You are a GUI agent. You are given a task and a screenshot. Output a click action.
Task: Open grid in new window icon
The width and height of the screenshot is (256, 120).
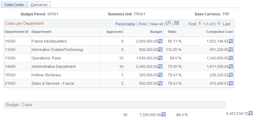pyautogui.click(x=168, y=23)
